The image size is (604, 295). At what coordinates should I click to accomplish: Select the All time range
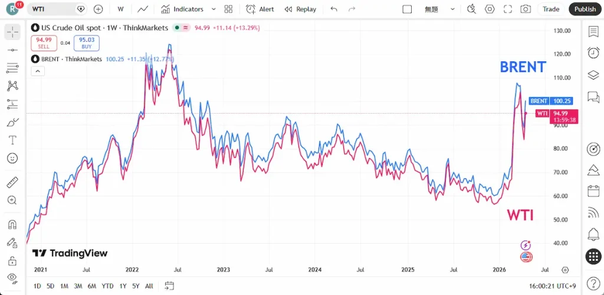[149, 286]
